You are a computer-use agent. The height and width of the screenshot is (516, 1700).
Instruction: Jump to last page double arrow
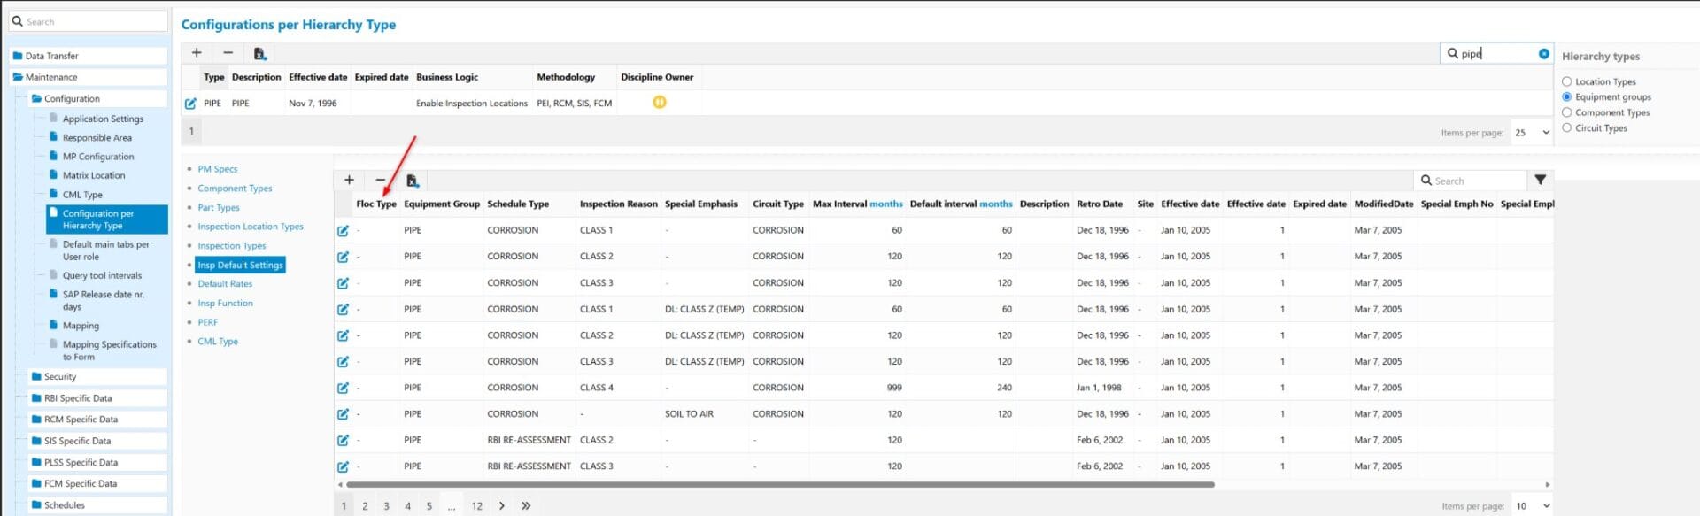(526, 506)
